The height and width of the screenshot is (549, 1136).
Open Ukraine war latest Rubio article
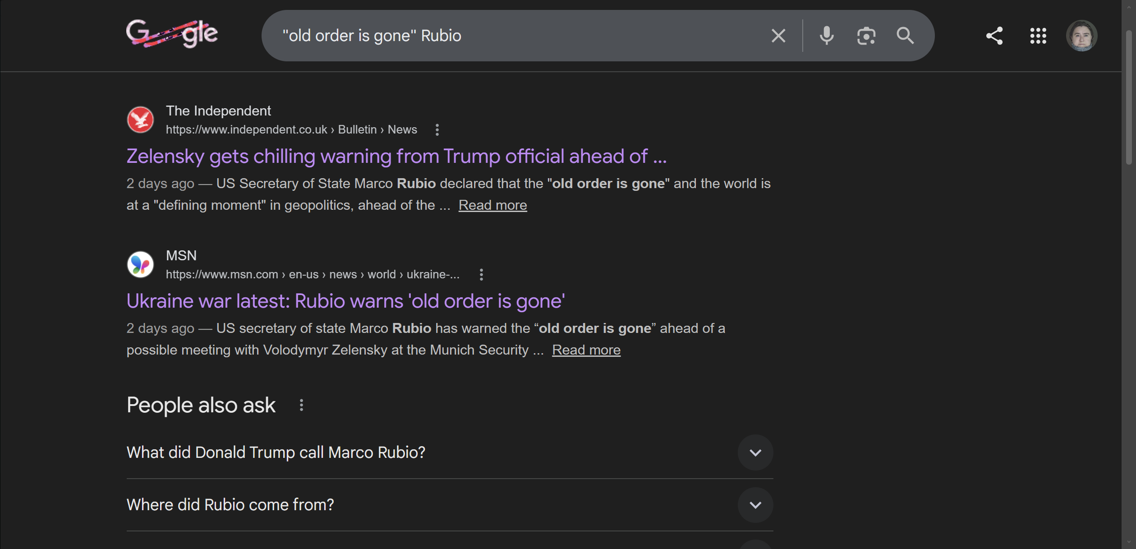tap(345, 301)
